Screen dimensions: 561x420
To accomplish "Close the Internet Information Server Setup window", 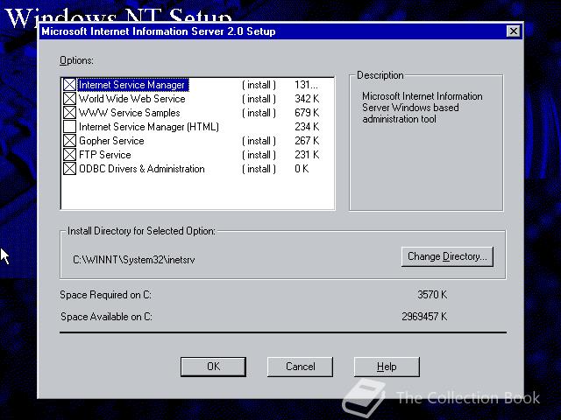I will click(x=514, y=31).
